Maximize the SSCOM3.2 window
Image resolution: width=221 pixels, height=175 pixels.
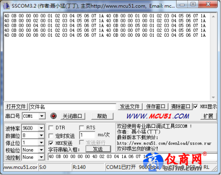(x=193, y=4)
